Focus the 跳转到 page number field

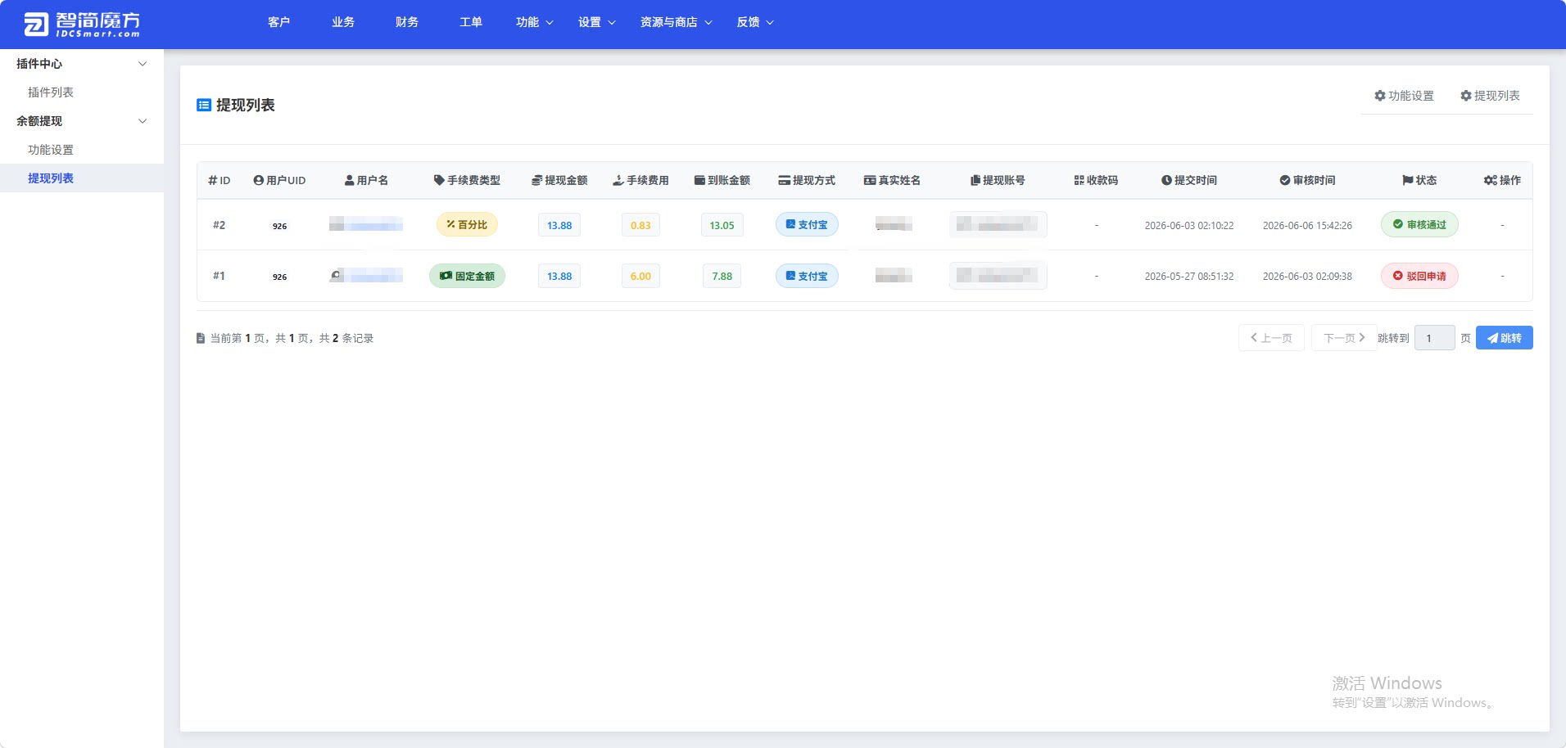(1434, 338)
